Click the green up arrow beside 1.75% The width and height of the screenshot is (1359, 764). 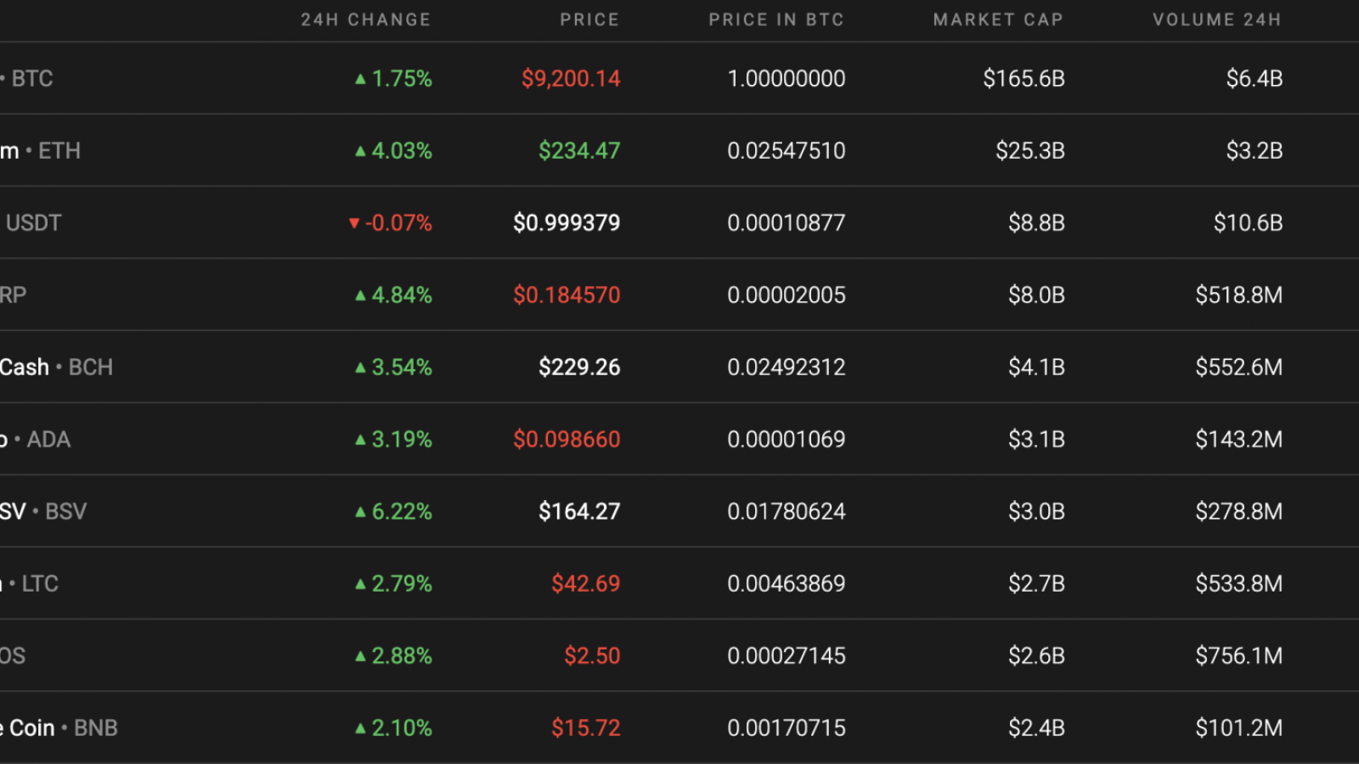coord(360,79)
